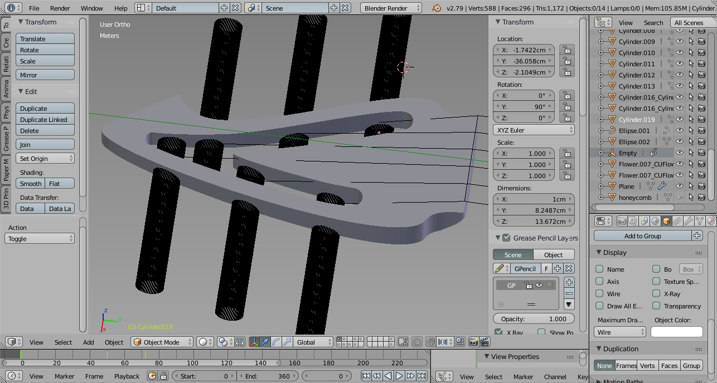This screenshot has height=383, width=717.
Task: Click the Join button
Action: [45, 144]
